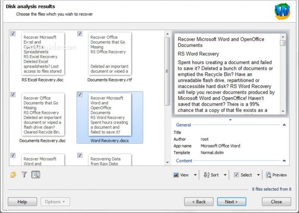Select bottom-row 'Recover Microsoft Word and' thumbnail
Image resolution: width=299 pixels, height=213 pixels.
point(43,160)
